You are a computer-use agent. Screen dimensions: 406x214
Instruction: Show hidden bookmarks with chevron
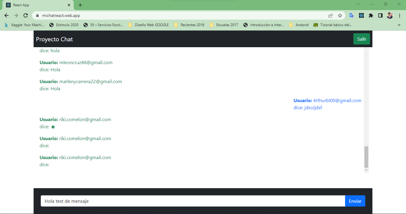point(399,25)
